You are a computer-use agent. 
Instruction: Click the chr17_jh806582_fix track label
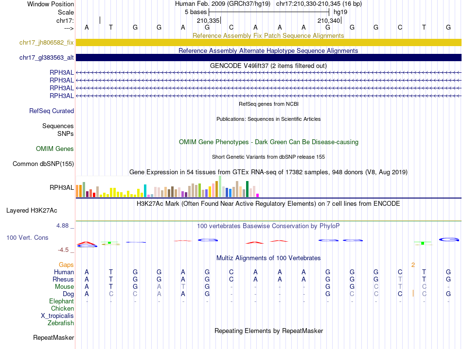click(47, 42)
